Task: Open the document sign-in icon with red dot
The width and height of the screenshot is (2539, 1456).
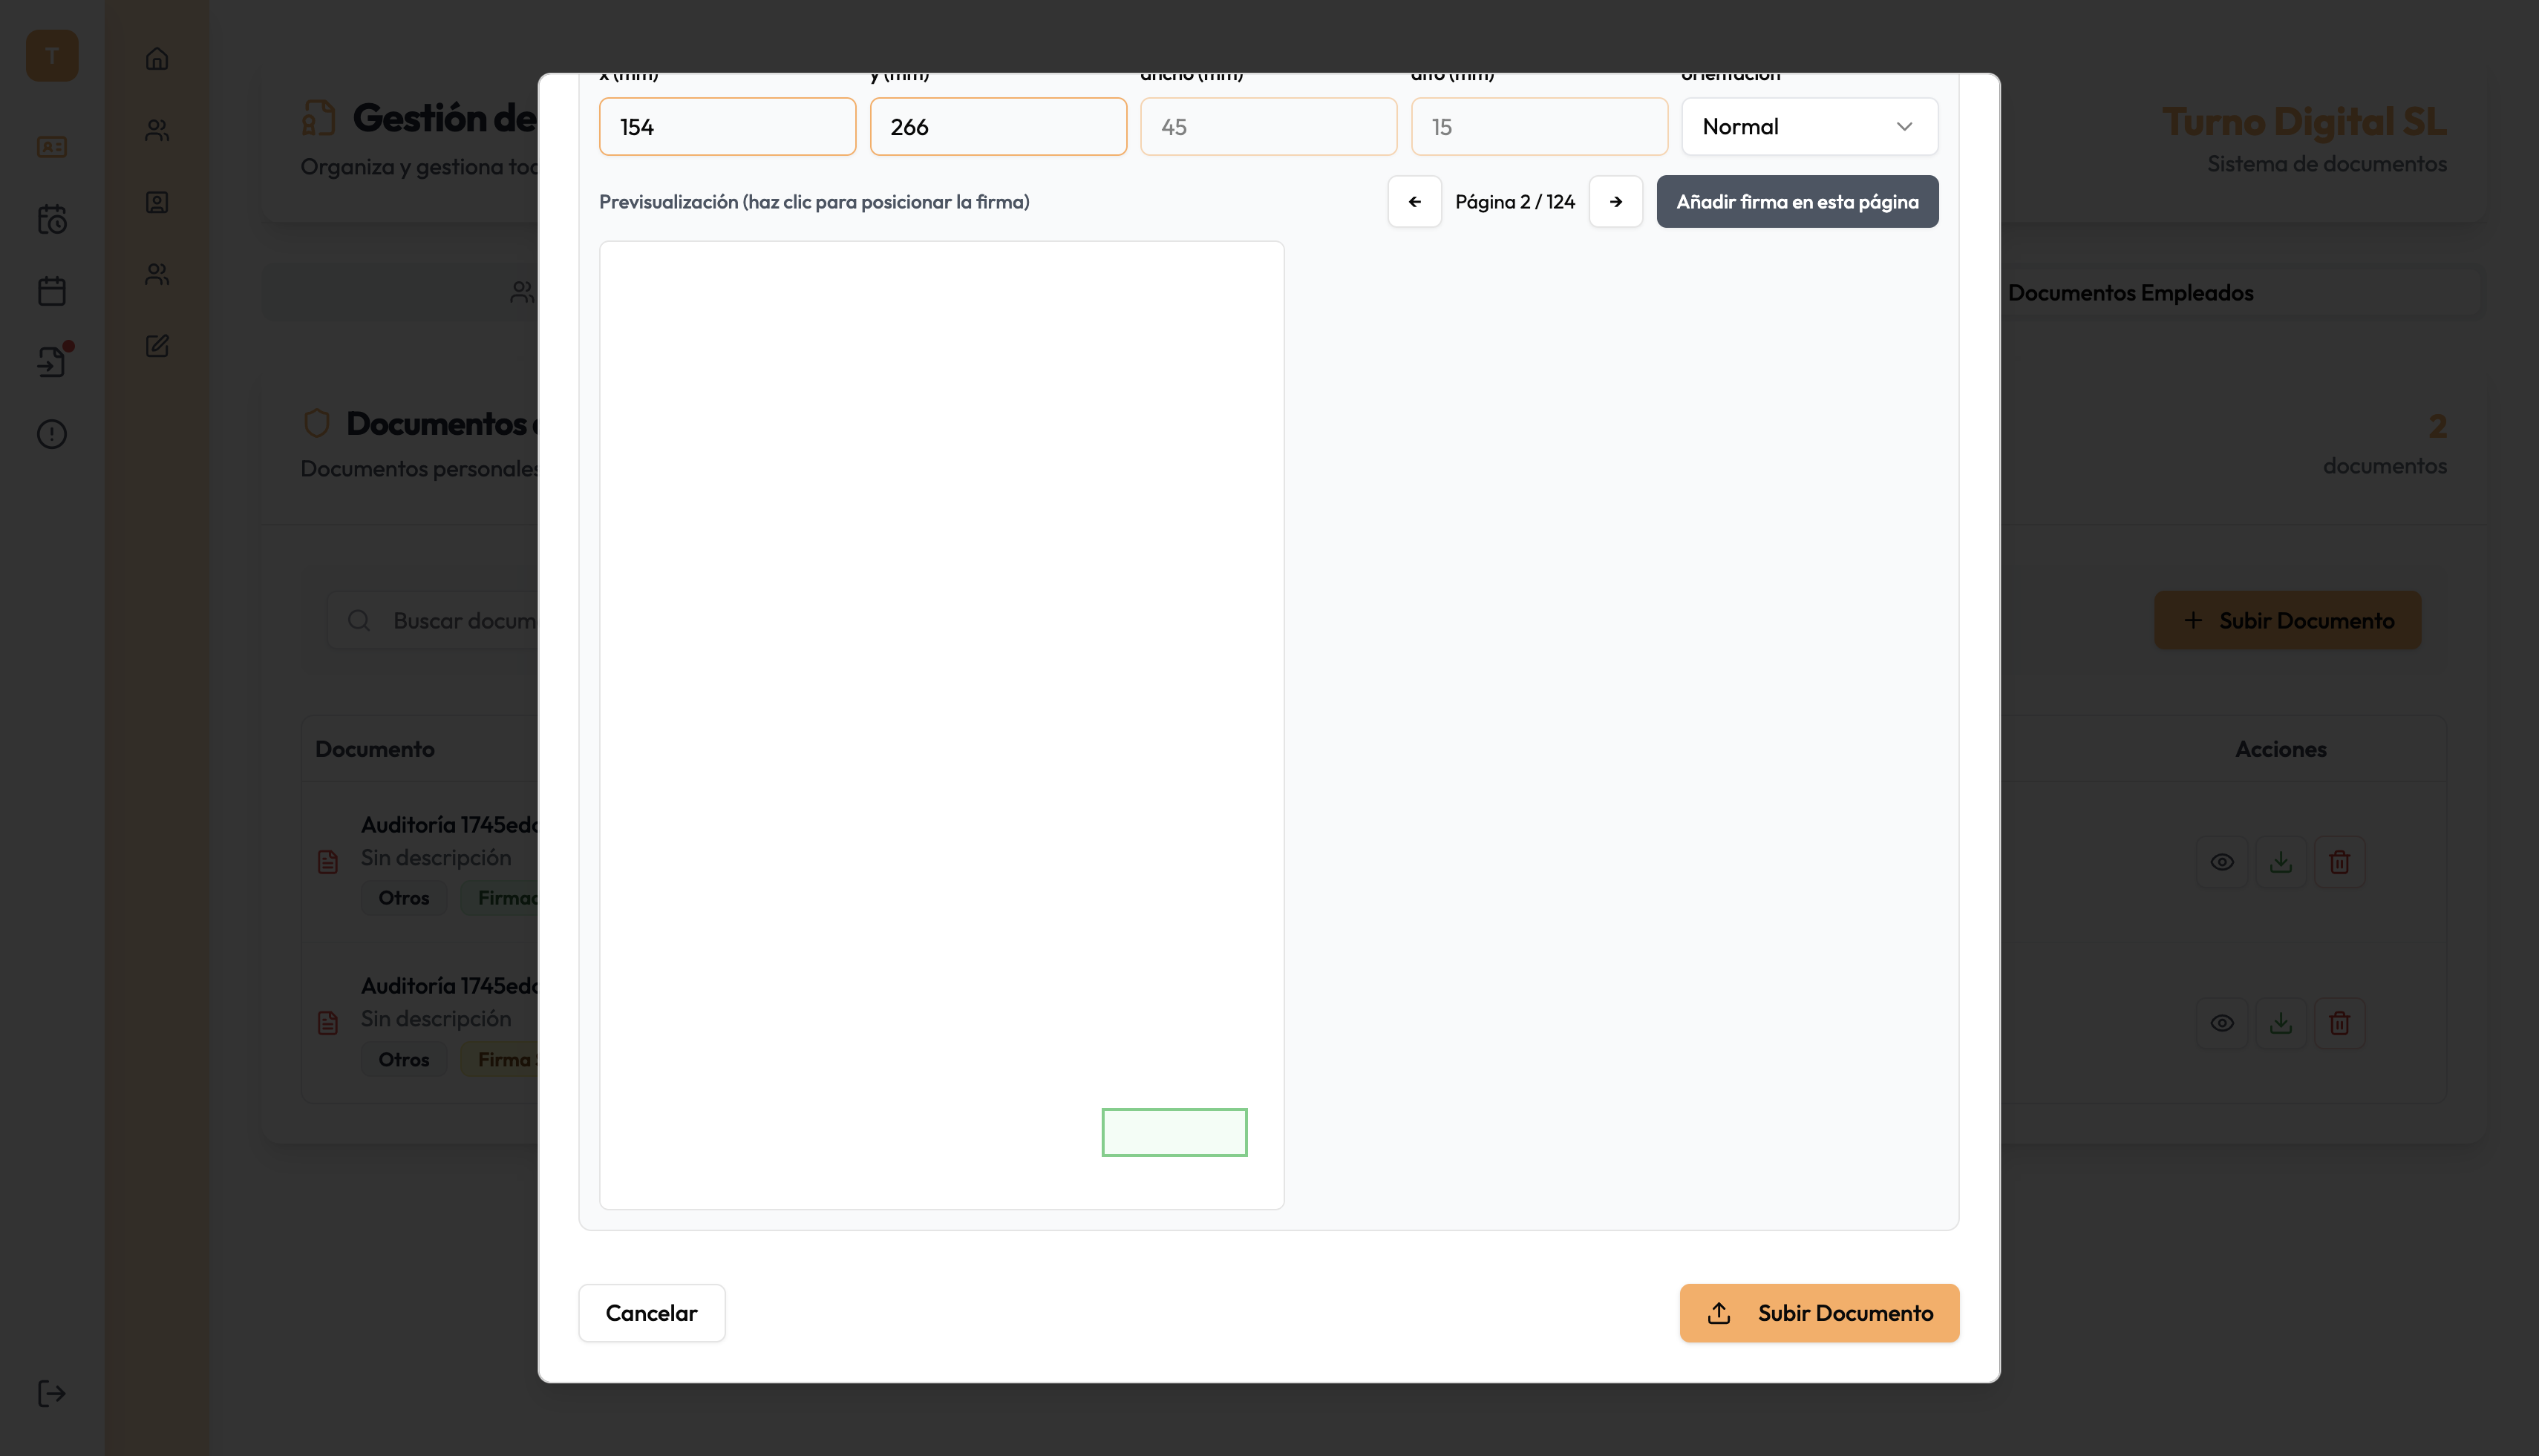Action: [52, 361]
